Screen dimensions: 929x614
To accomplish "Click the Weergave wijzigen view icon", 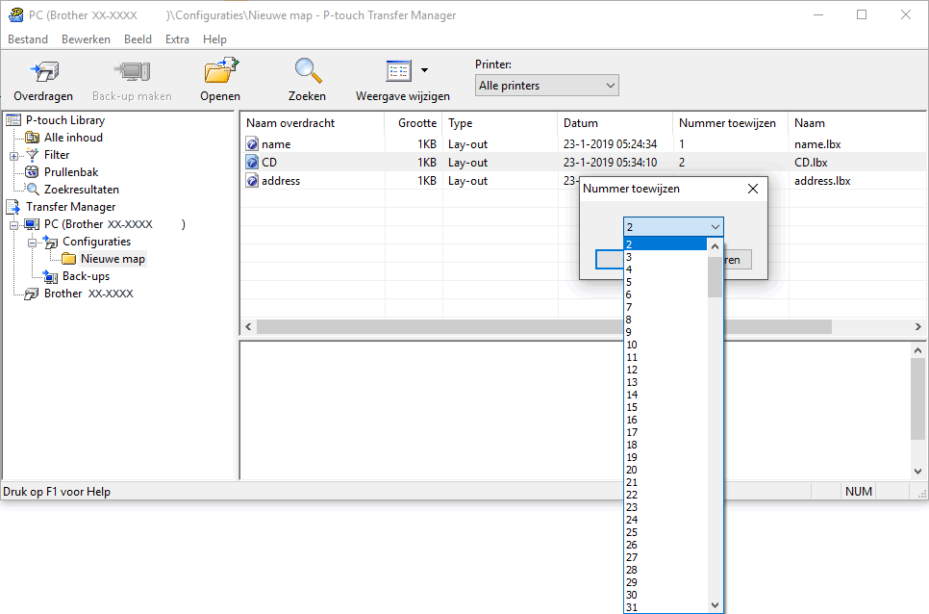I will click(x=399, y=71).
